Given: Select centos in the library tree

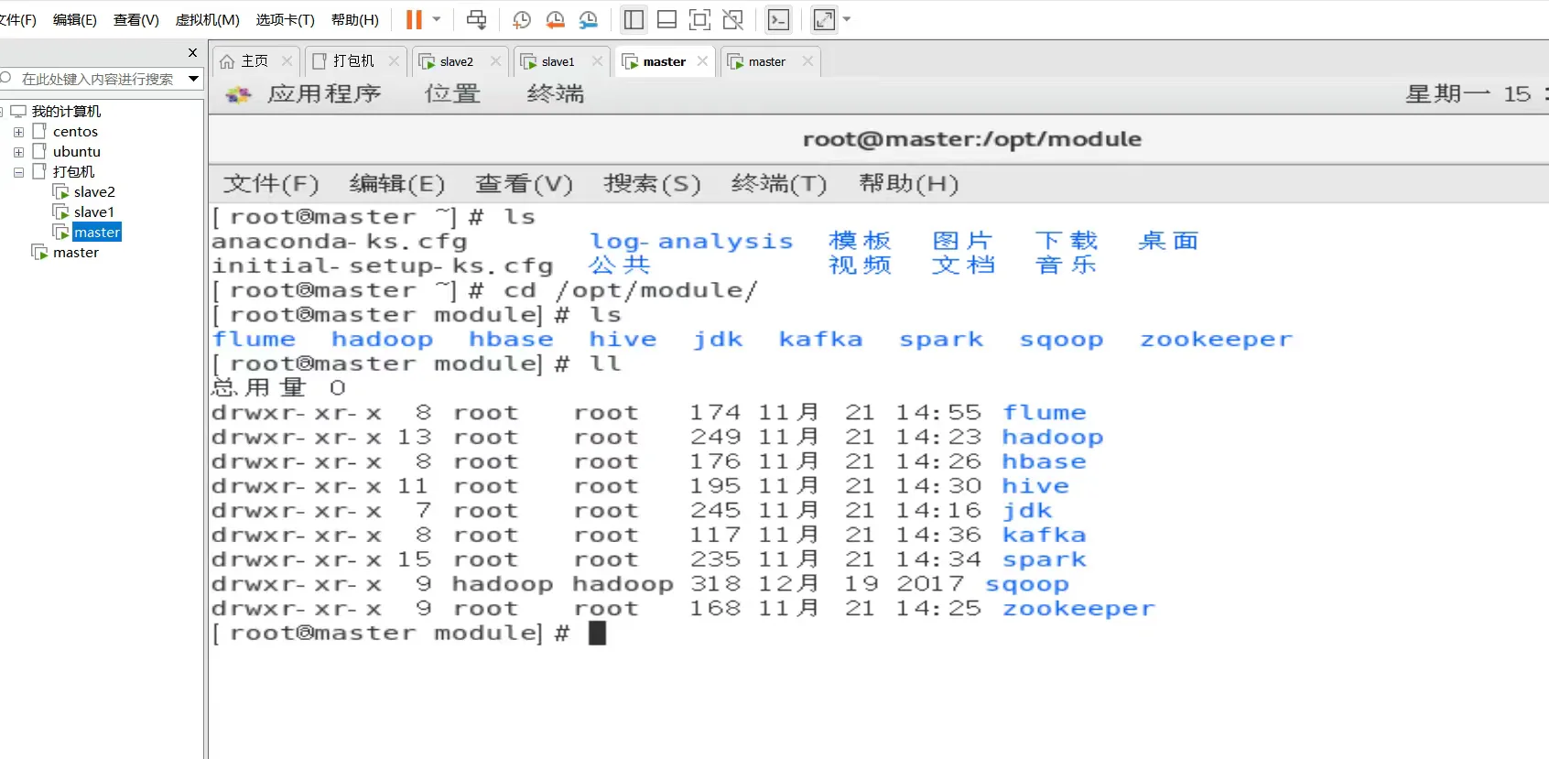Looking at the screenshot, I should [75, 132].
